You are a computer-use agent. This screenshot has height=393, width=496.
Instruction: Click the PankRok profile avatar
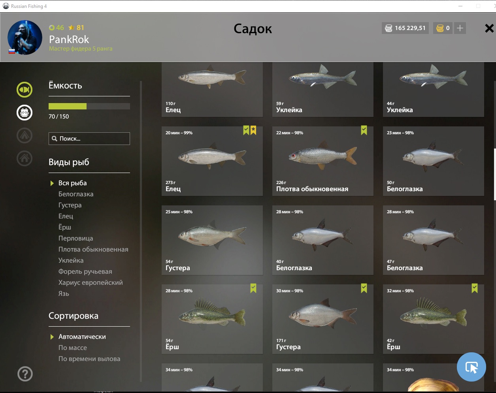point(25,38)
